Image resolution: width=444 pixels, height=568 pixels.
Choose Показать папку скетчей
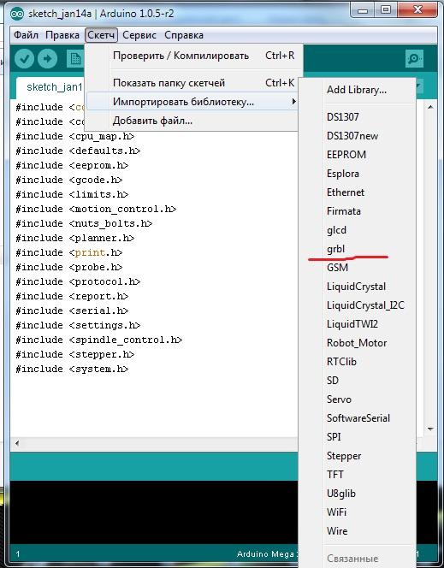(x=193, y=83)
